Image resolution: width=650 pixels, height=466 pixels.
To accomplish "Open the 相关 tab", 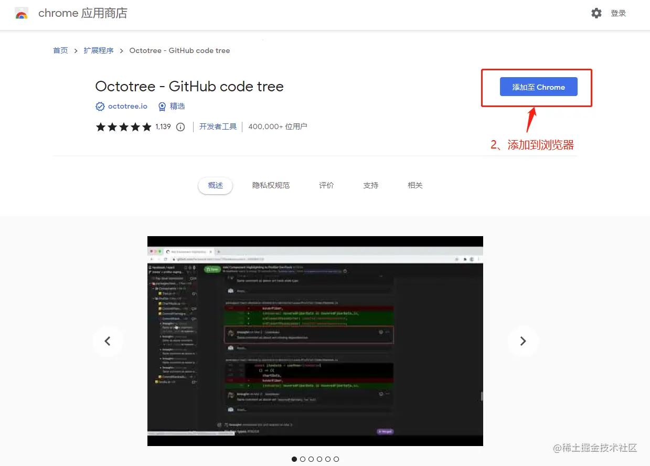I will tap(415, 185).
